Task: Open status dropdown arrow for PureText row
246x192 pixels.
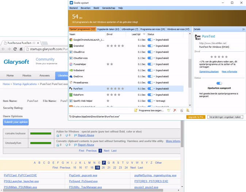Action: click(x=154, y=89)
